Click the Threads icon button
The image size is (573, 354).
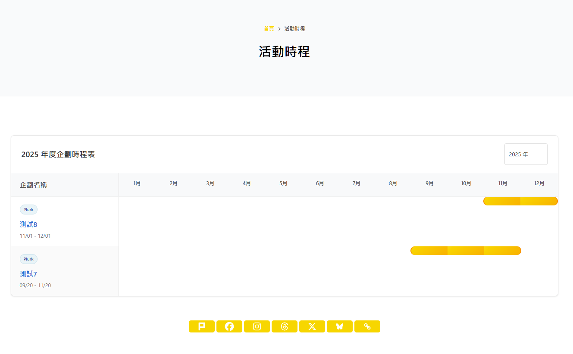284,326
